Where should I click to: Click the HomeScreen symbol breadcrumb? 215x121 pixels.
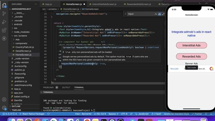(x=92, y=9)
